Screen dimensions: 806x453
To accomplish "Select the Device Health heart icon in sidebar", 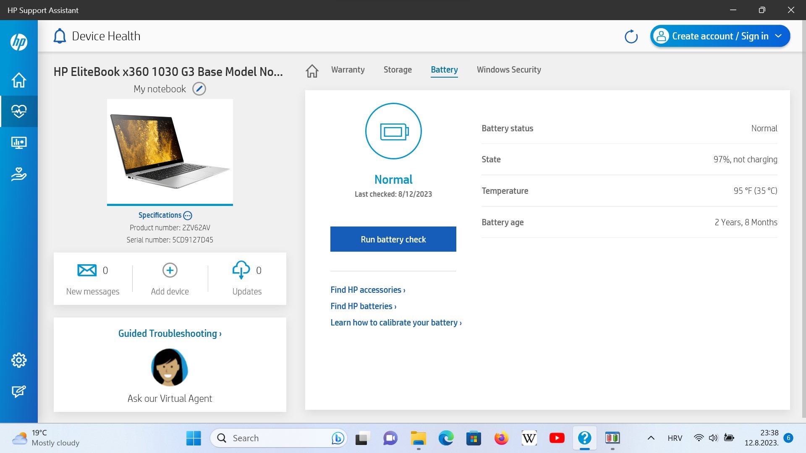I will (19, 111).
